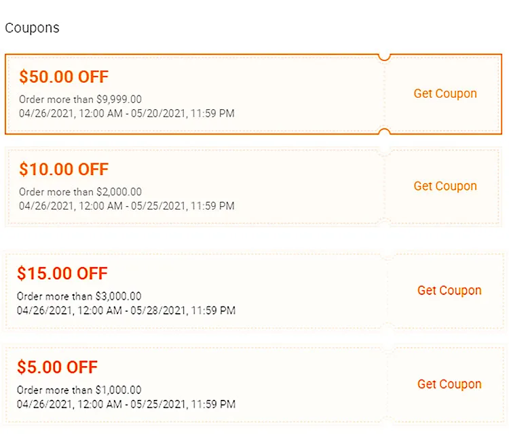This screenshot has height=444, width=509.
Task: Click "Order more than $9,999.00" text
Action: click(80, 100)
